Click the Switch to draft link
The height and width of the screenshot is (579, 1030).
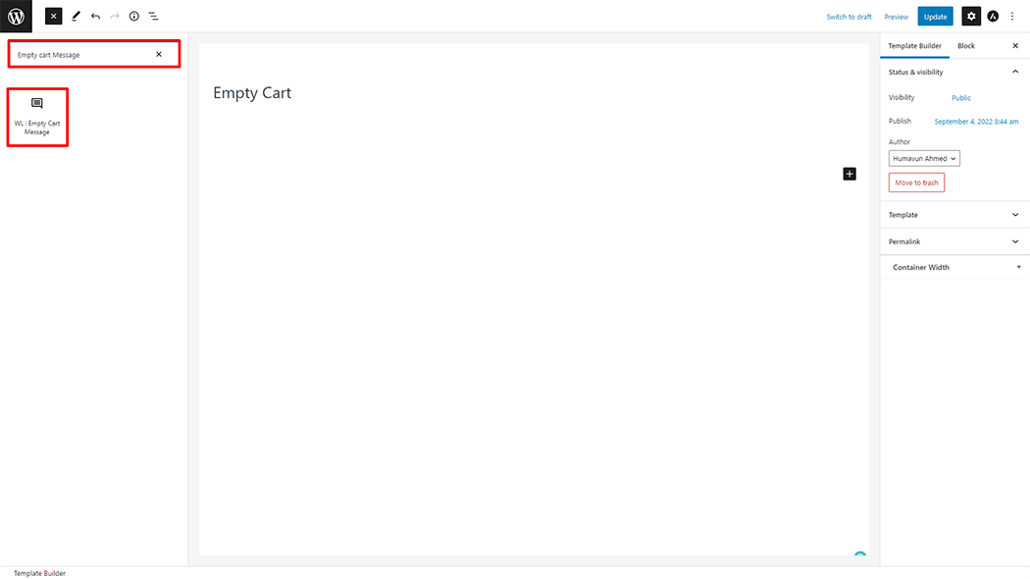[849, 17]
